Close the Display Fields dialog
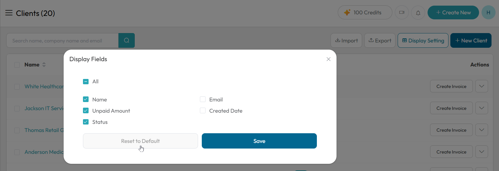This screenshot has width=499, height=171. tap(328, 59)
